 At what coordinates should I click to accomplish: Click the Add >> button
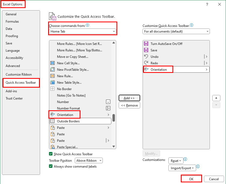click(x=129, y=98)
